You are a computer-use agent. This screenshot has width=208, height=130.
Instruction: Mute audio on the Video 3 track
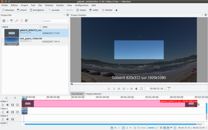[x=7, y=119]
